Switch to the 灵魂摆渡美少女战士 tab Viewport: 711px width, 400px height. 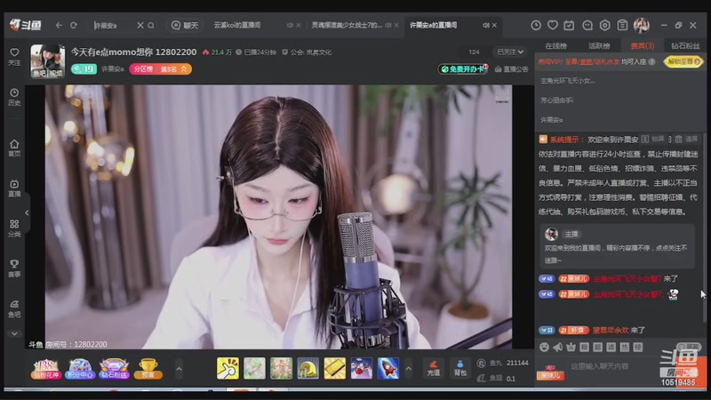(347, 26)
